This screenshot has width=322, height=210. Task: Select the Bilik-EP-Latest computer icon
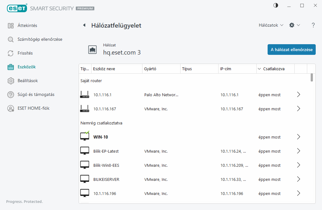[x=85, y=151]
